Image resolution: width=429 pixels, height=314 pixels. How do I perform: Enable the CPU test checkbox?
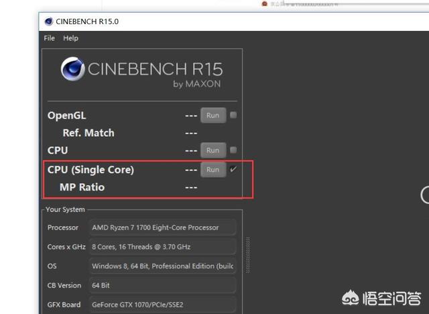pyautogui.click(x=233, y=150)
